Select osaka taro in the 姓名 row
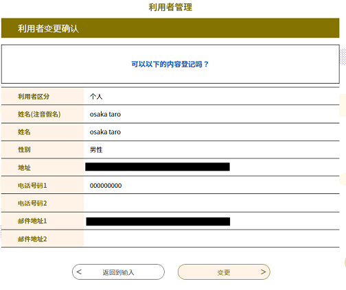 pos(105,132)
